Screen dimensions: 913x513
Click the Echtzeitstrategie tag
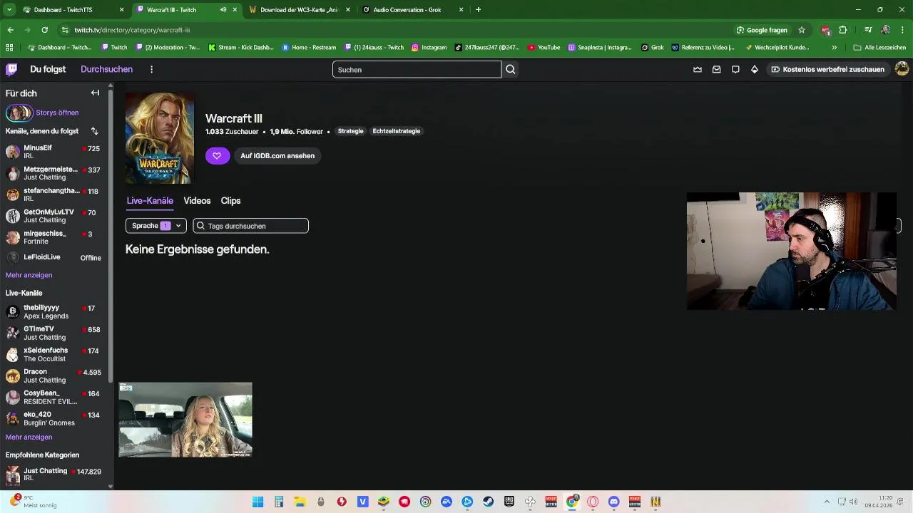coord(397,131)
